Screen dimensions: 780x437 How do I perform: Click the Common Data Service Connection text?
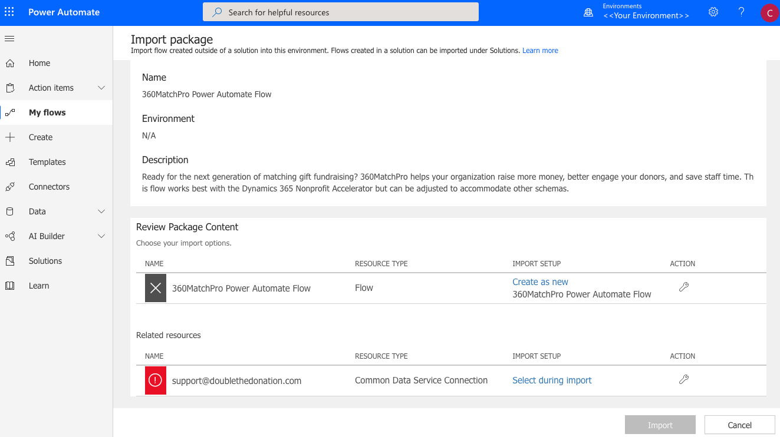421,380
